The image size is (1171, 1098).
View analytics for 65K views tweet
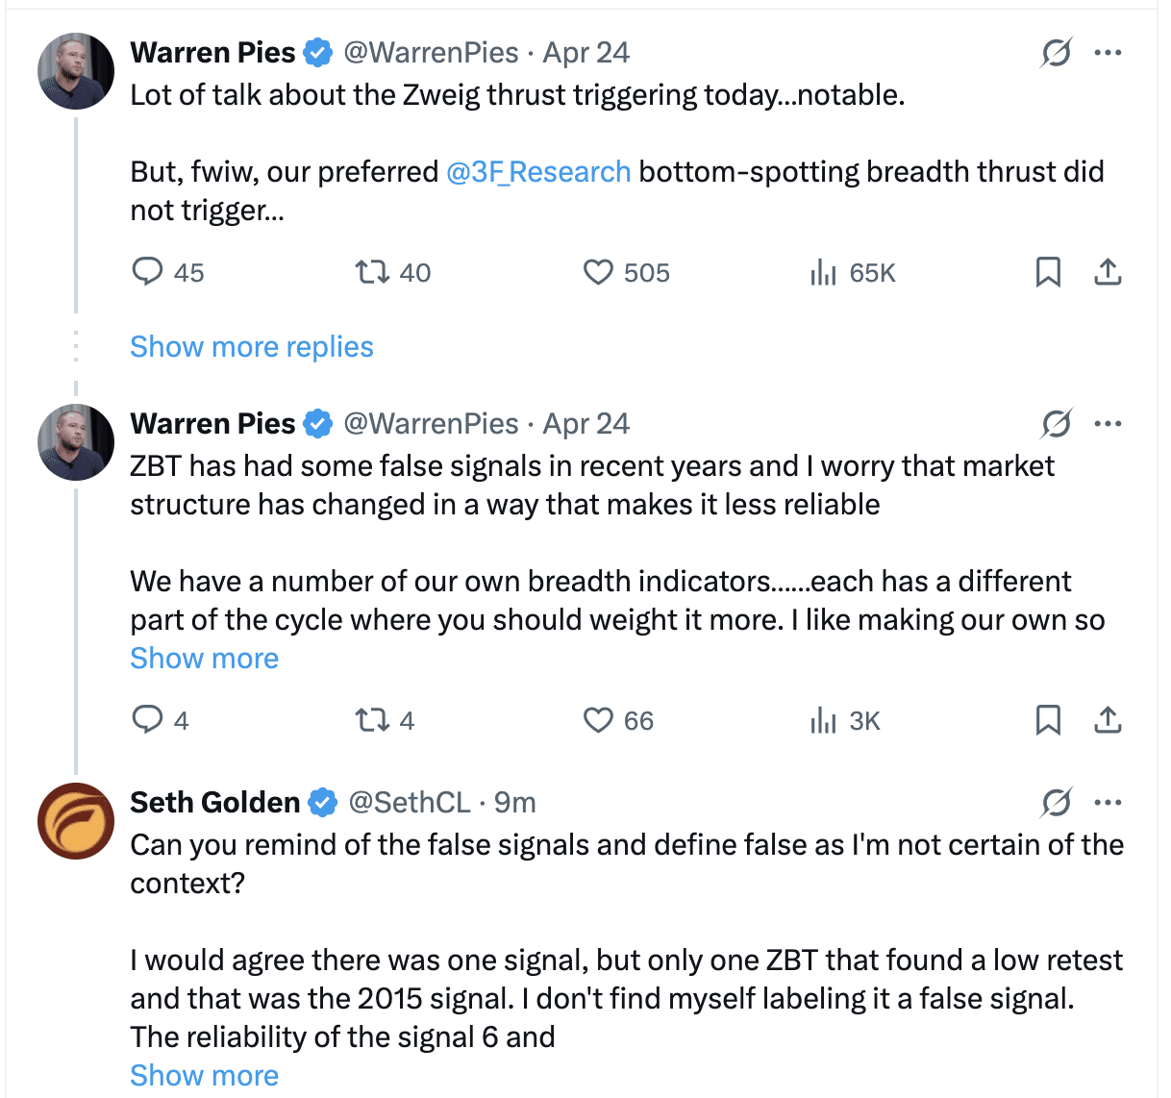click(824, 273)
